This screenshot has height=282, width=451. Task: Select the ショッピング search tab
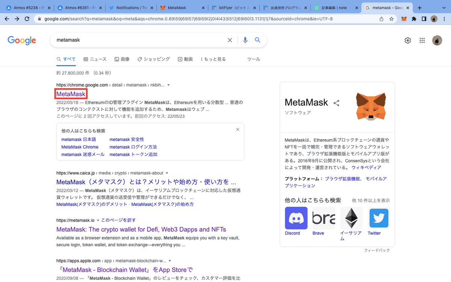click(154, 59)
